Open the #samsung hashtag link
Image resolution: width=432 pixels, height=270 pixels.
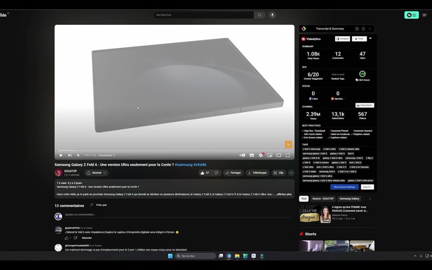coord(184,165)
